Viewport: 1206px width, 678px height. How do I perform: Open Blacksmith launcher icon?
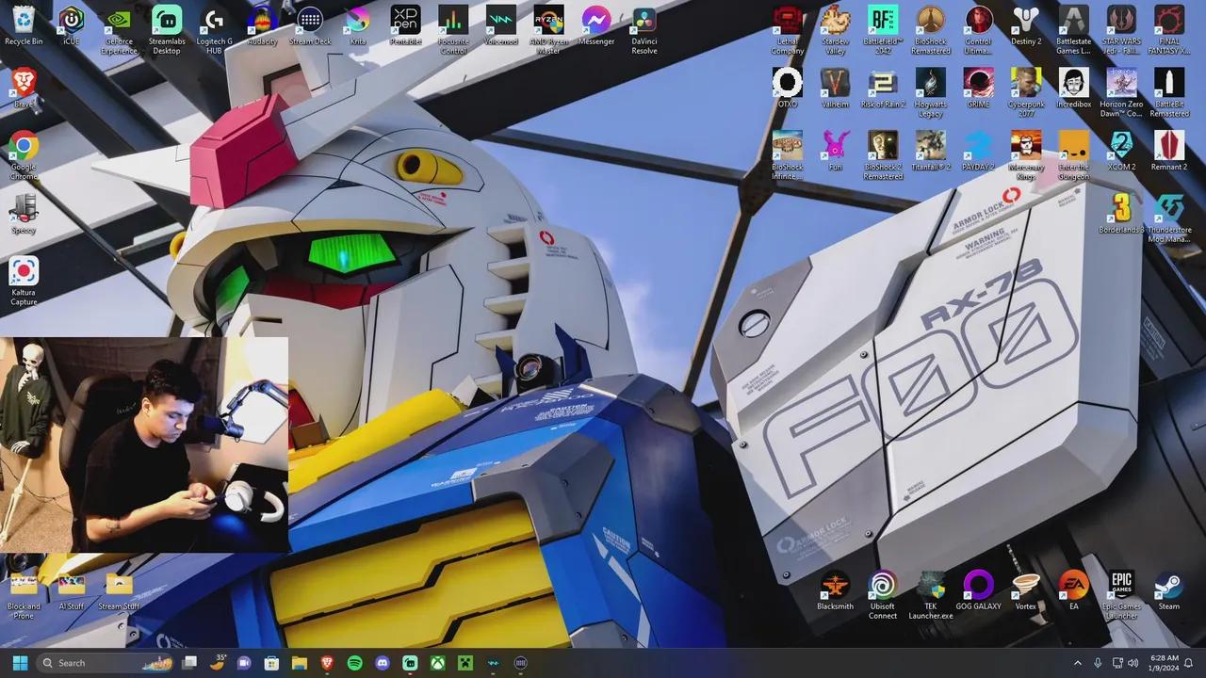835,590
